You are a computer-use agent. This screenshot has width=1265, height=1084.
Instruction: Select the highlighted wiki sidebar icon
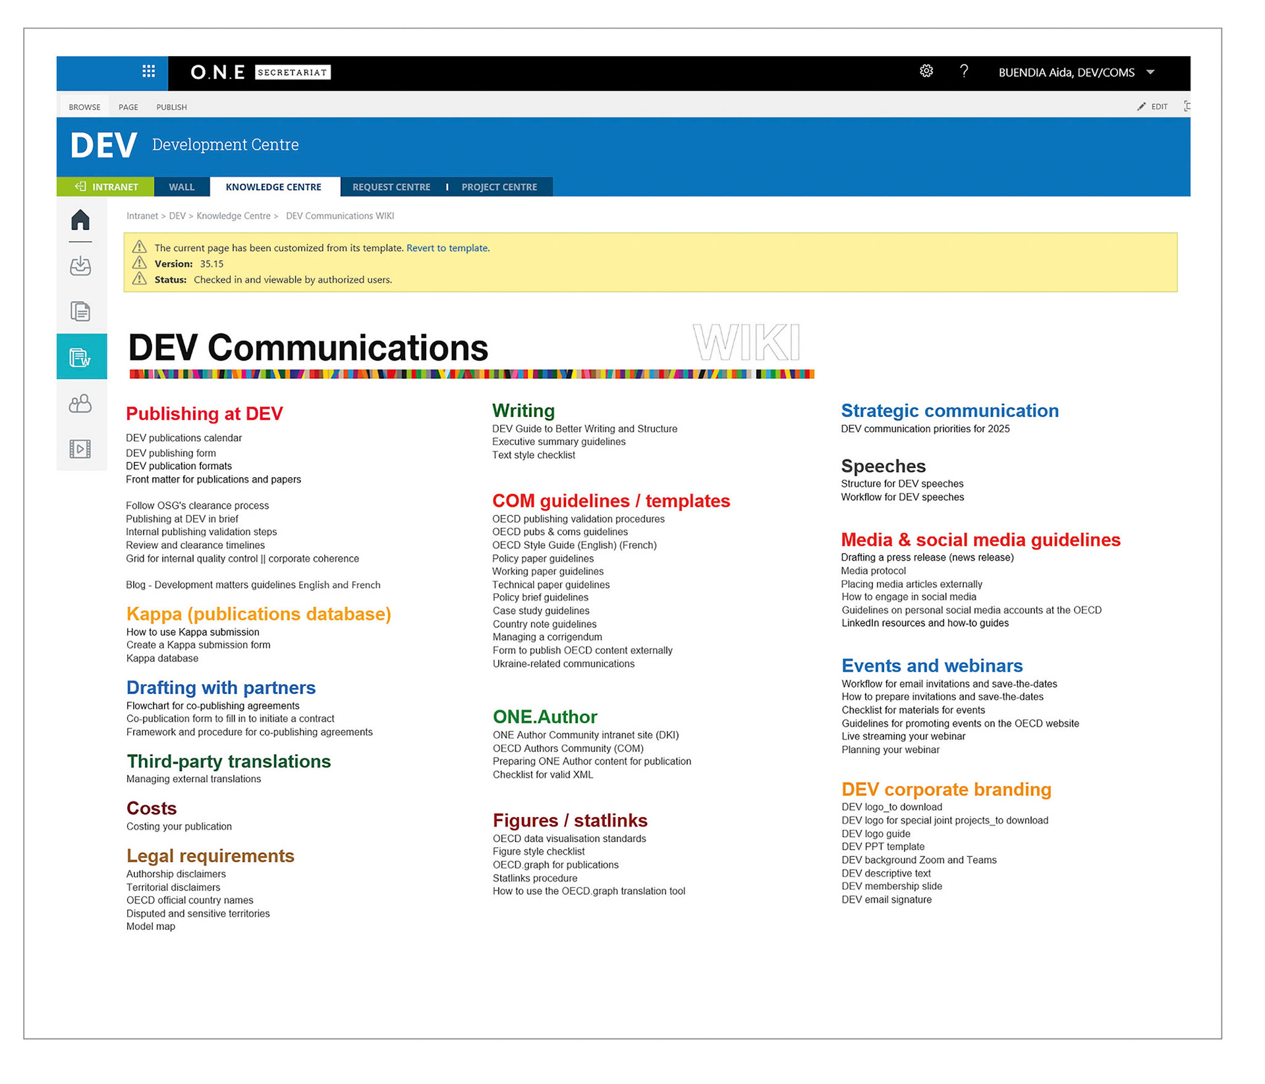tap(80, 357)
